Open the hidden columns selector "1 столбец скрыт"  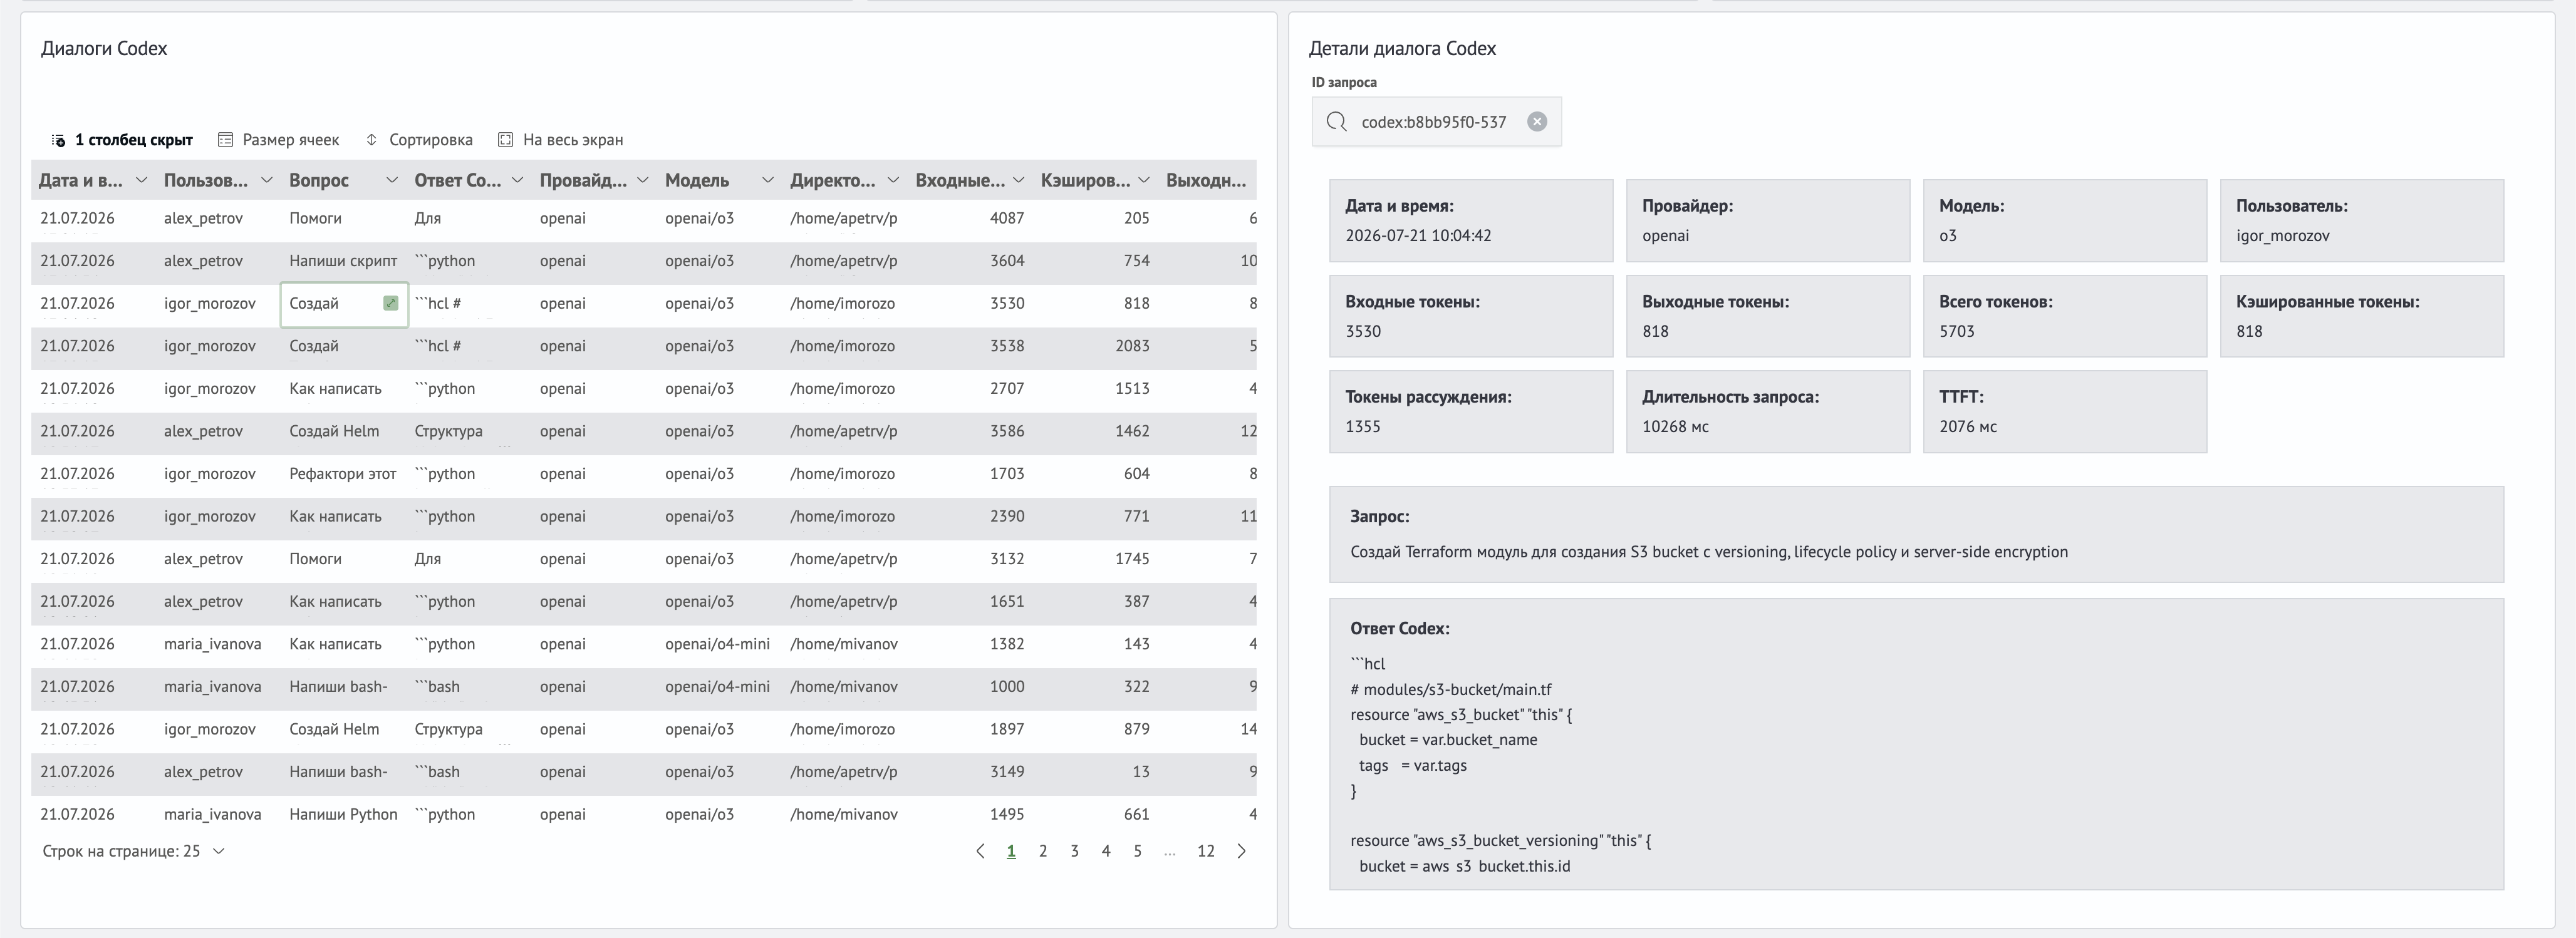[122, 140]
